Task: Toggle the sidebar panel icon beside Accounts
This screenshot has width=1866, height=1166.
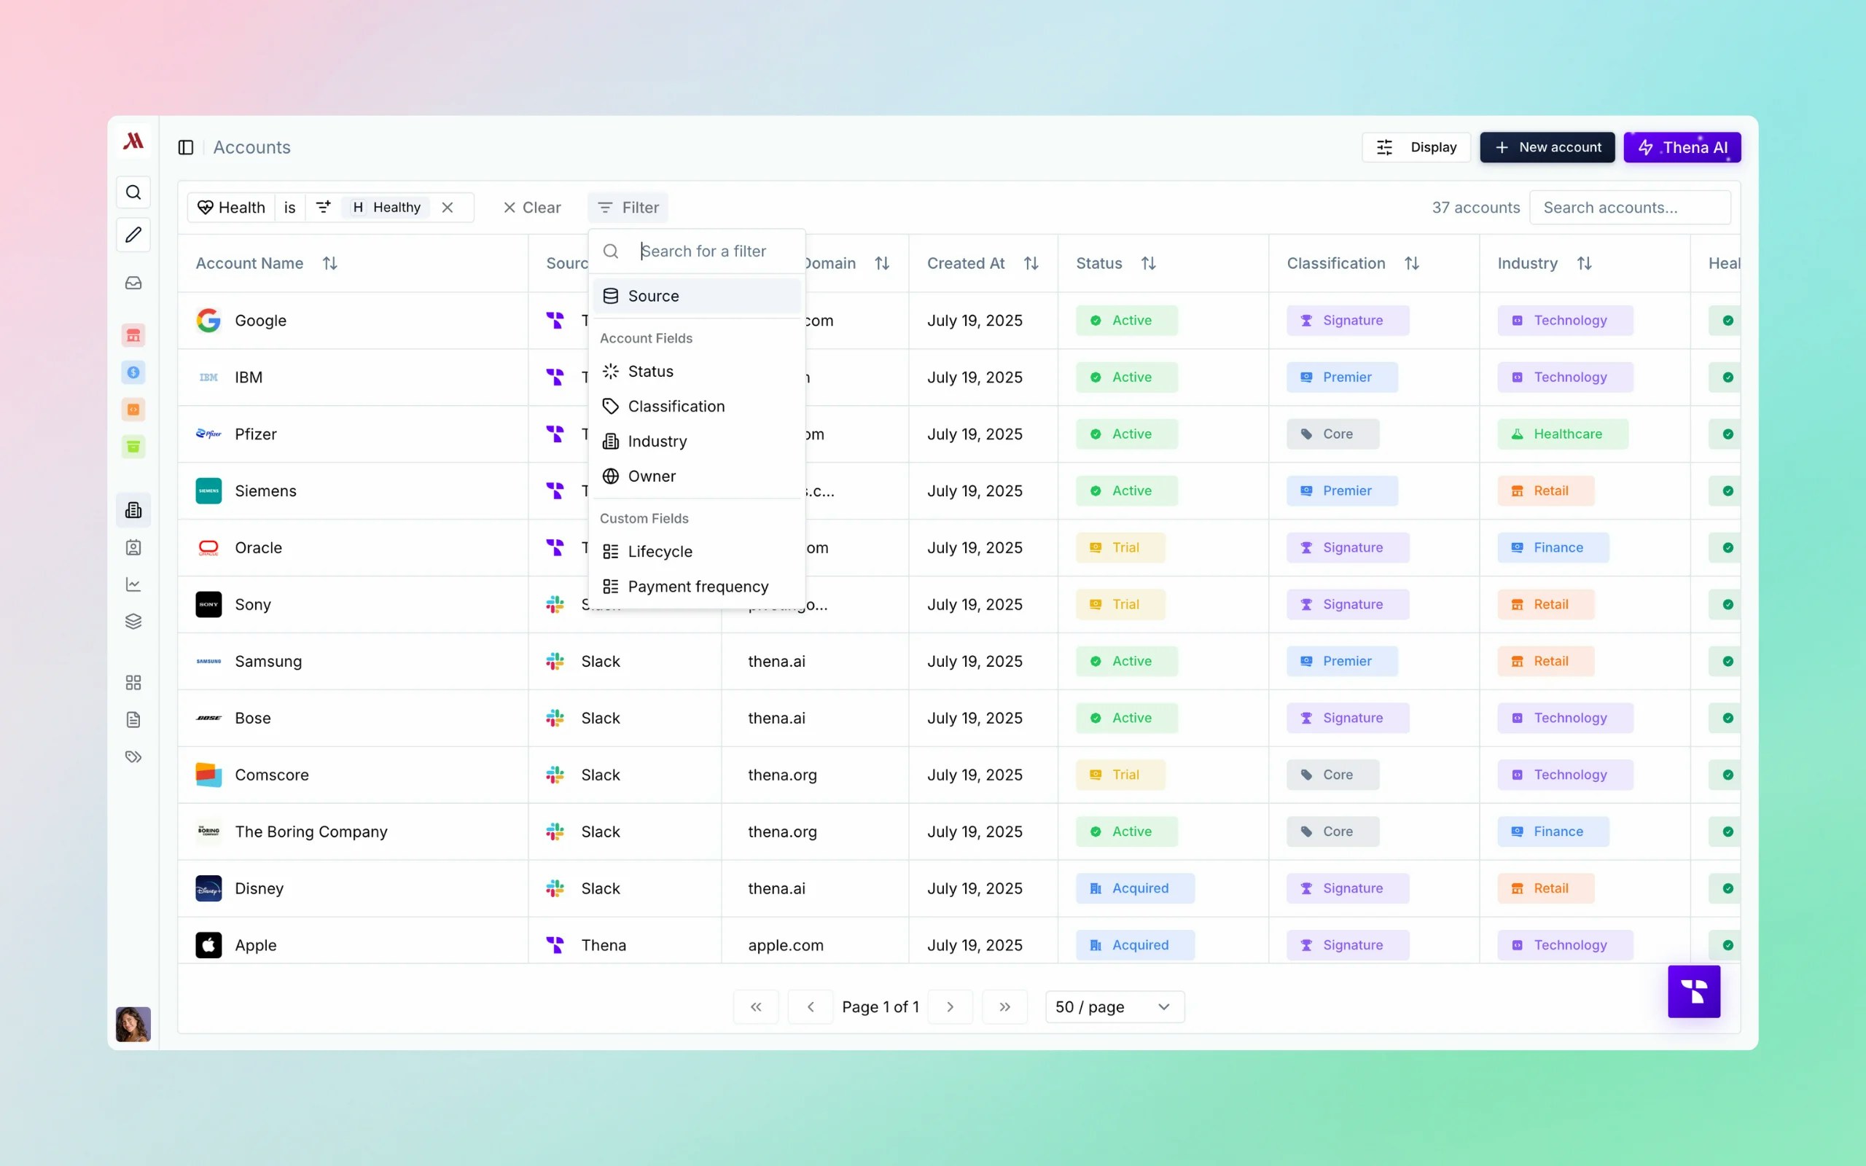Action: pos(186,147)
